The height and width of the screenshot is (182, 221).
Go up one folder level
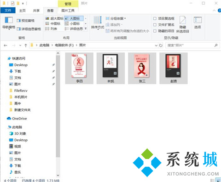point(26,45)
